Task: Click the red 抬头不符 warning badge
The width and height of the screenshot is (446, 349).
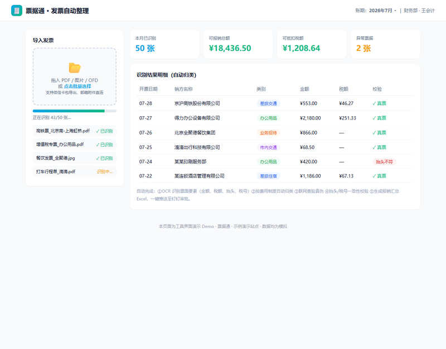Action: (384, 161)
